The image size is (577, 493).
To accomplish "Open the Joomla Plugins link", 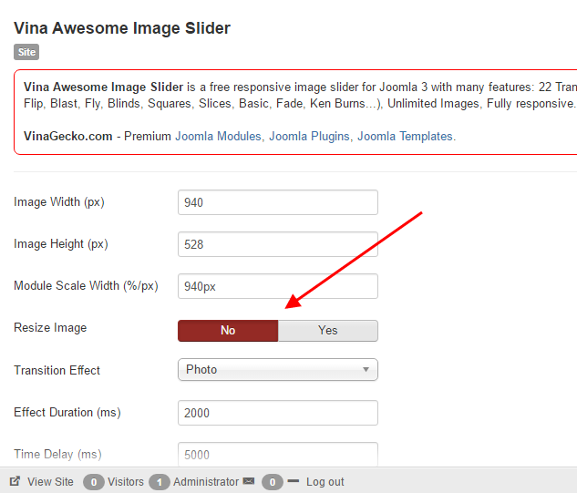I will tap(309, 136).
